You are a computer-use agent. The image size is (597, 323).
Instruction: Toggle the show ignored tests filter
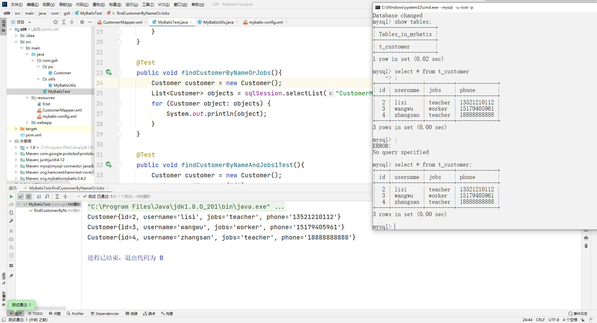[29, 197]
